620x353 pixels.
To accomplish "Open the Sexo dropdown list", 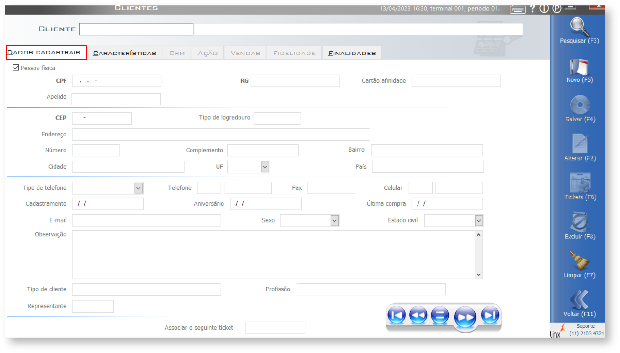I will [334, 220].
